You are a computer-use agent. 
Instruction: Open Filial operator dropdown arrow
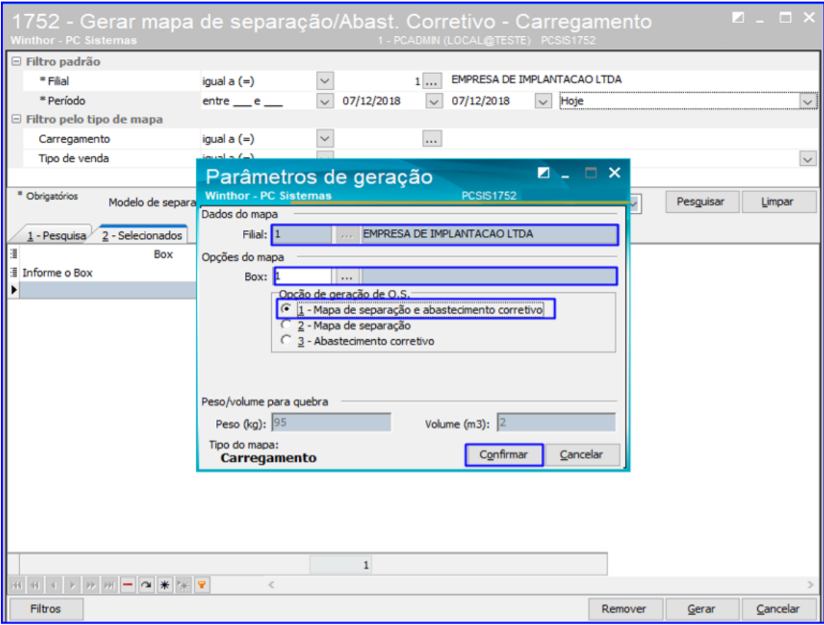tap(325, 80)
